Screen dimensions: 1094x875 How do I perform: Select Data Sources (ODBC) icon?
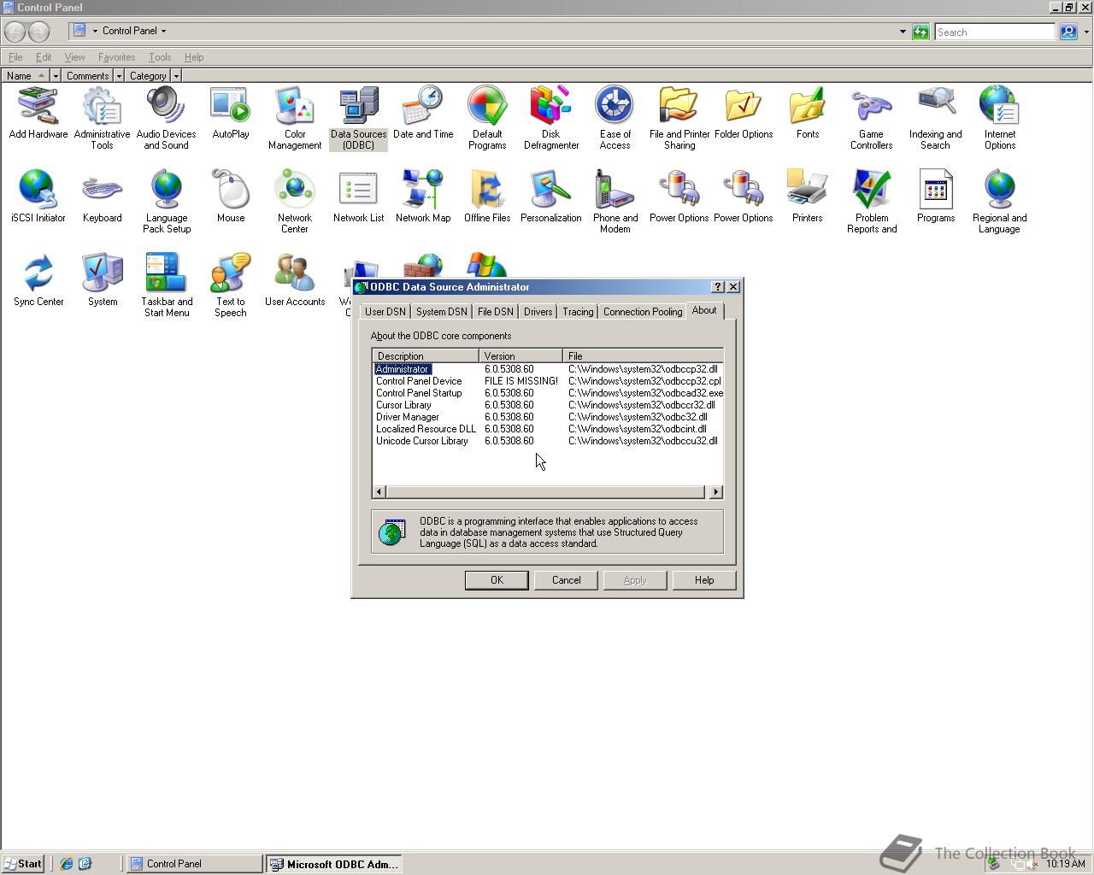(359, 118)
